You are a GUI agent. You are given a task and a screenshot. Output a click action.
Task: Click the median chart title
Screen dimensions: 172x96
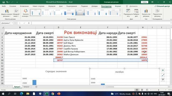click(119, 72)
